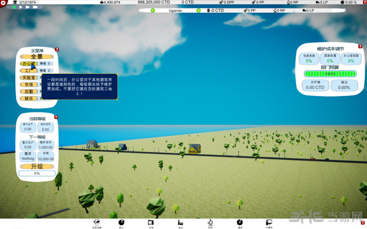Switch to next country after Uganda

pyautogui.click(x=198, y=10)
